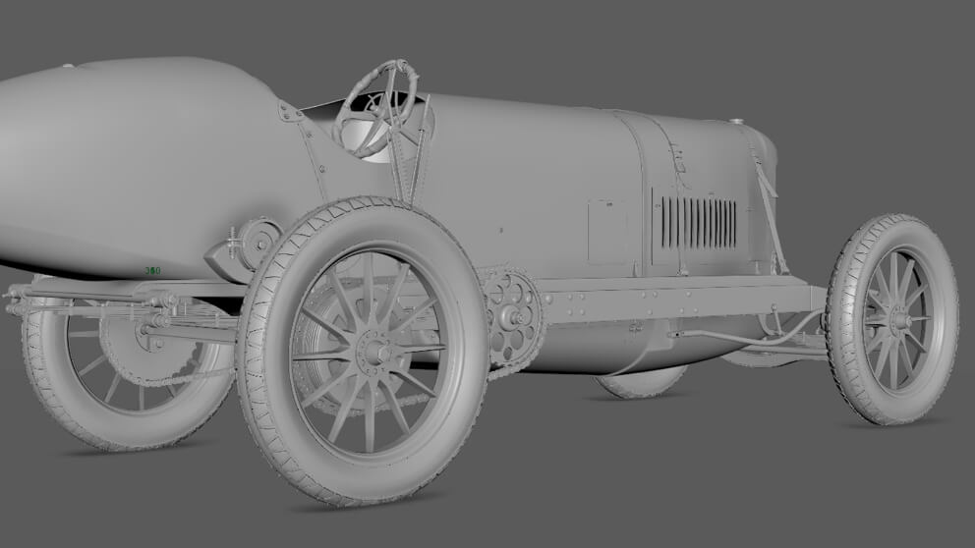Click the louvered vent grille on the hood
This screenshot has height=548, width=975.
(699, 223)
